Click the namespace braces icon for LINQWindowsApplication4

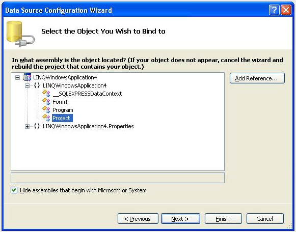[x=37, y=85]
